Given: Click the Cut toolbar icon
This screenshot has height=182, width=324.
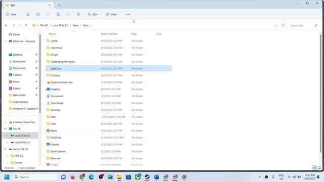Looking at the screenshot, I should 28,14.
